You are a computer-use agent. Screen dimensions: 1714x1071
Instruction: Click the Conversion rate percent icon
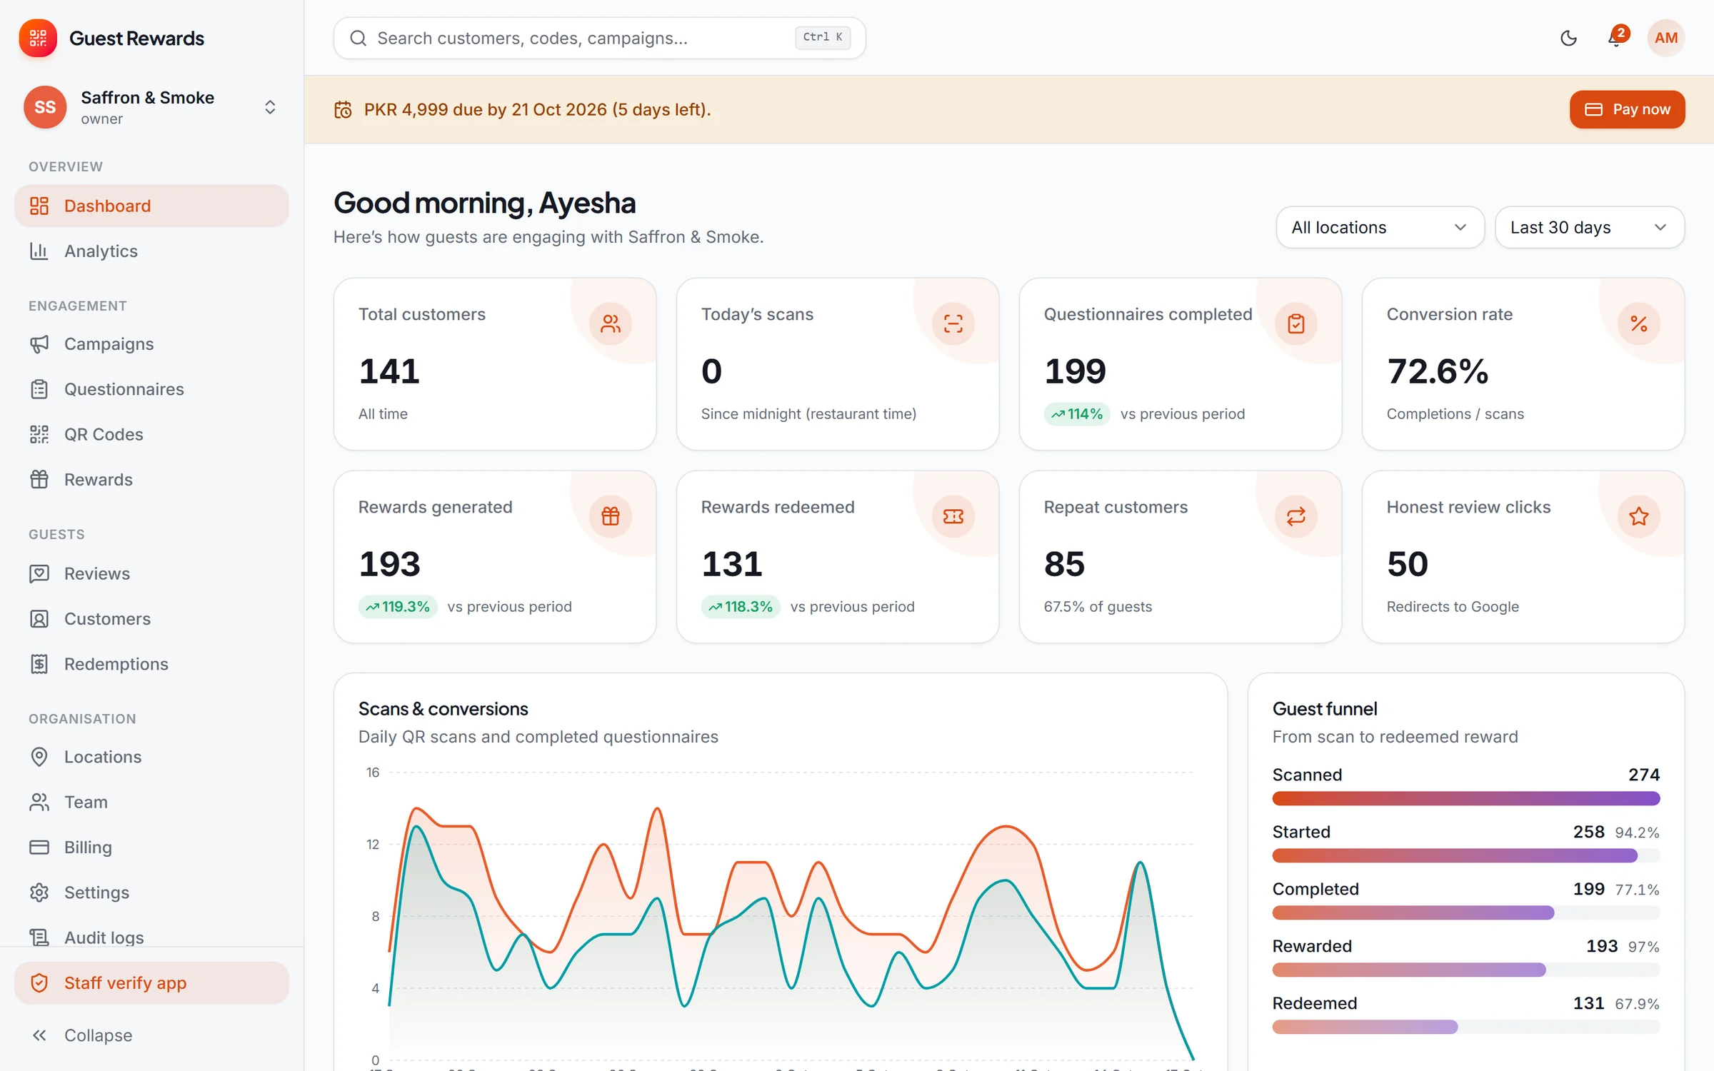1639,324
